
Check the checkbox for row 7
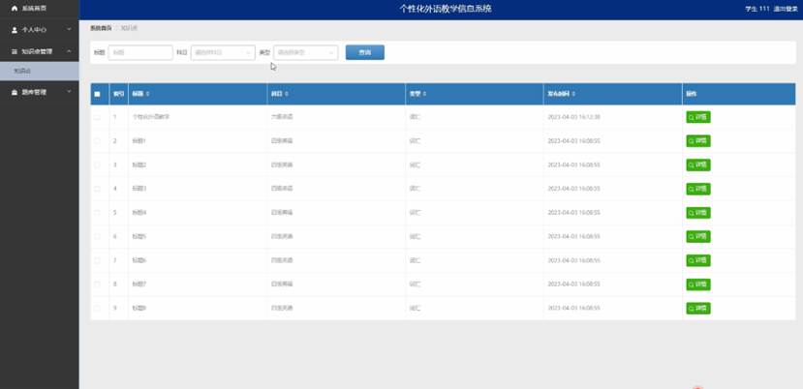click(x=97, y=260)
